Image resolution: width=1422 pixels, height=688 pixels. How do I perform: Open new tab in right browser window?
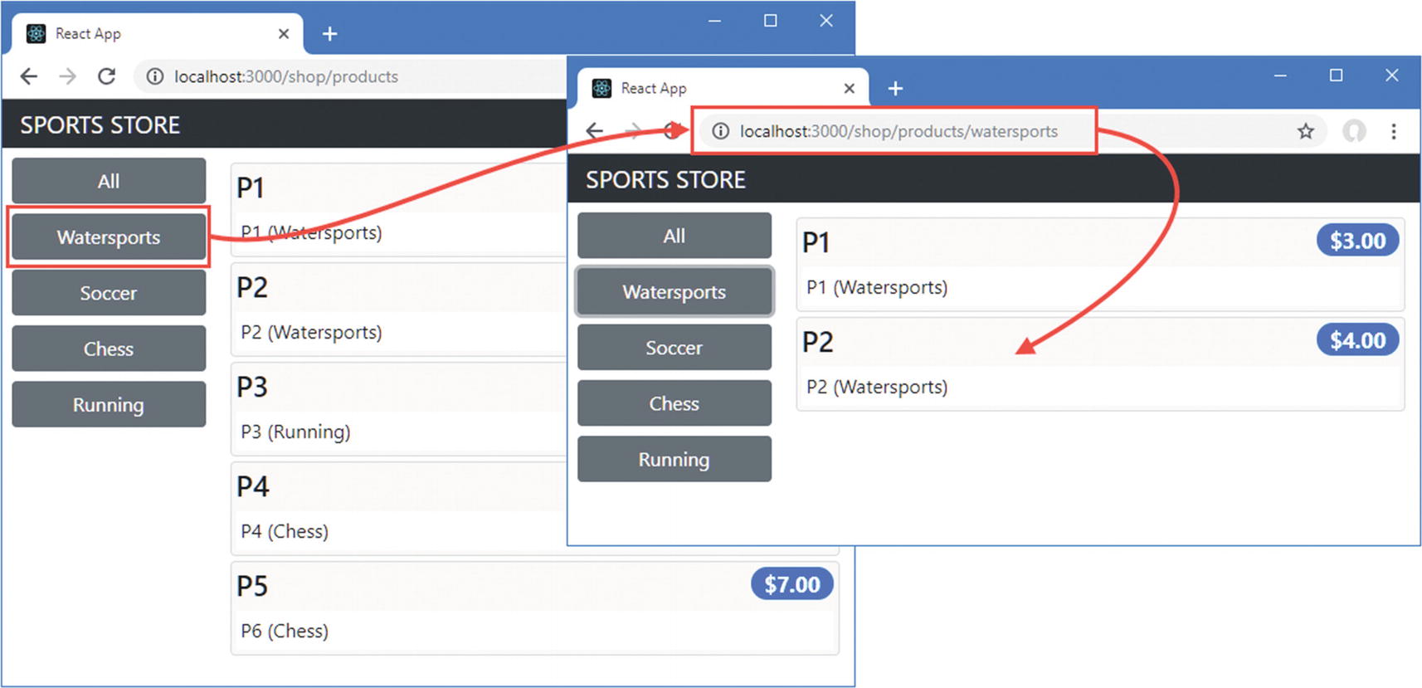click(895, 88)
